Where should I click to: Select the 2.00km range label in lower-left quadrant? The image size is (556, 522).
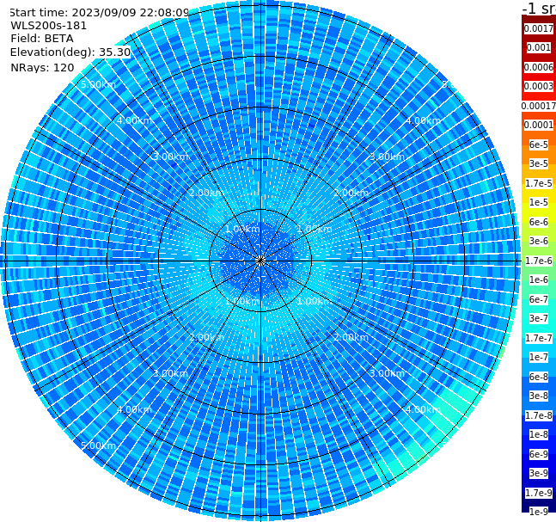coord(207,337)
